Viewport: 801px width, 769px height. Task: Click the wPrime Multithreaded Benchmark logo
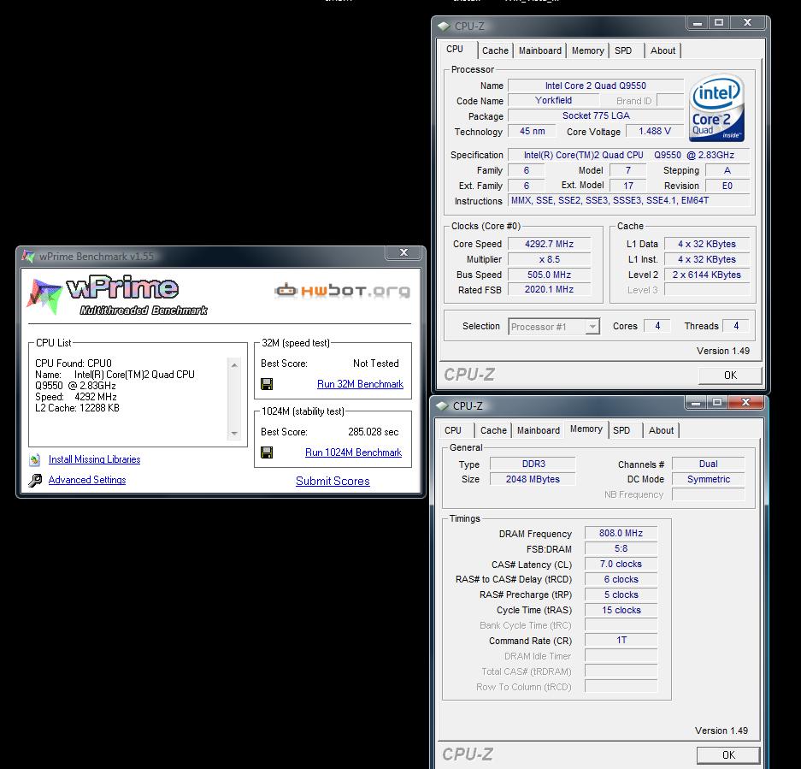[x=117, y=295]
